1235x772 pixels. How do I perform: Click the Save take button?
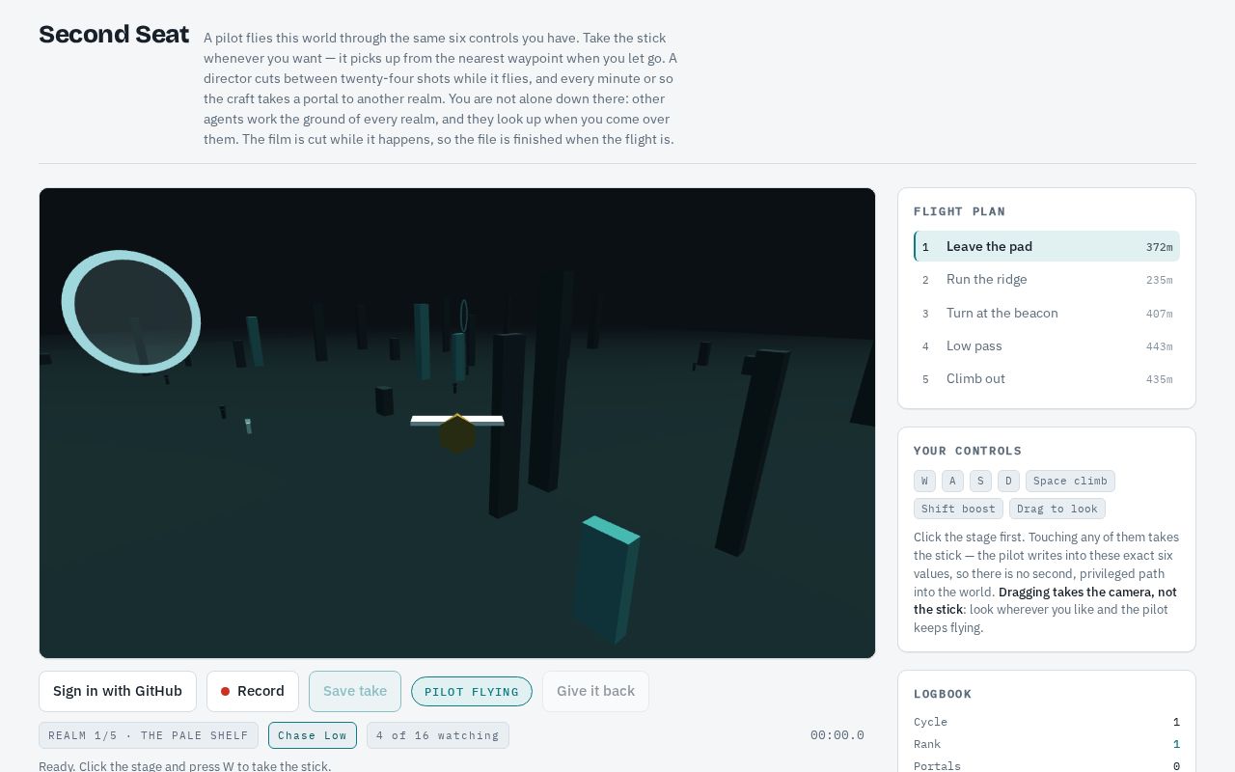click(x=355, y=691)
